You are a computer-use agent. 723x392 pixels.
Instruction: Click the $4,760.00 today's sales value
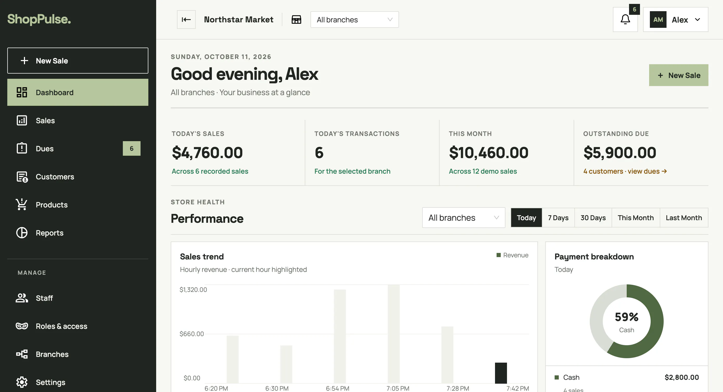[207, 153]
